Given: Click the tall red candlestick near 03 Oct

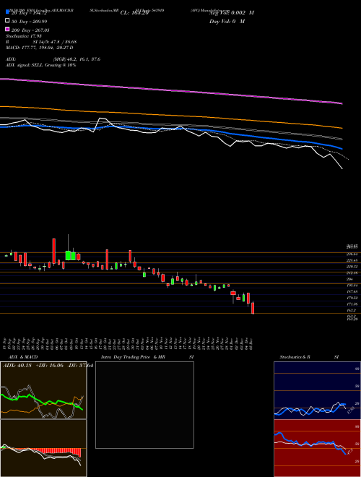Looking at the screenshot, I should 54,251.
